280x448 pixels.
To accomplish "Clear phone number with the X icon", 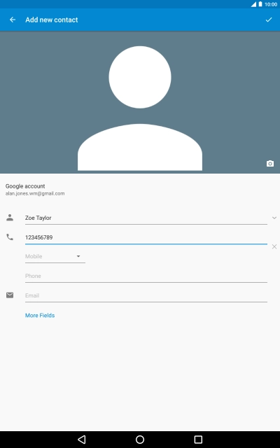I will [274, 246].
